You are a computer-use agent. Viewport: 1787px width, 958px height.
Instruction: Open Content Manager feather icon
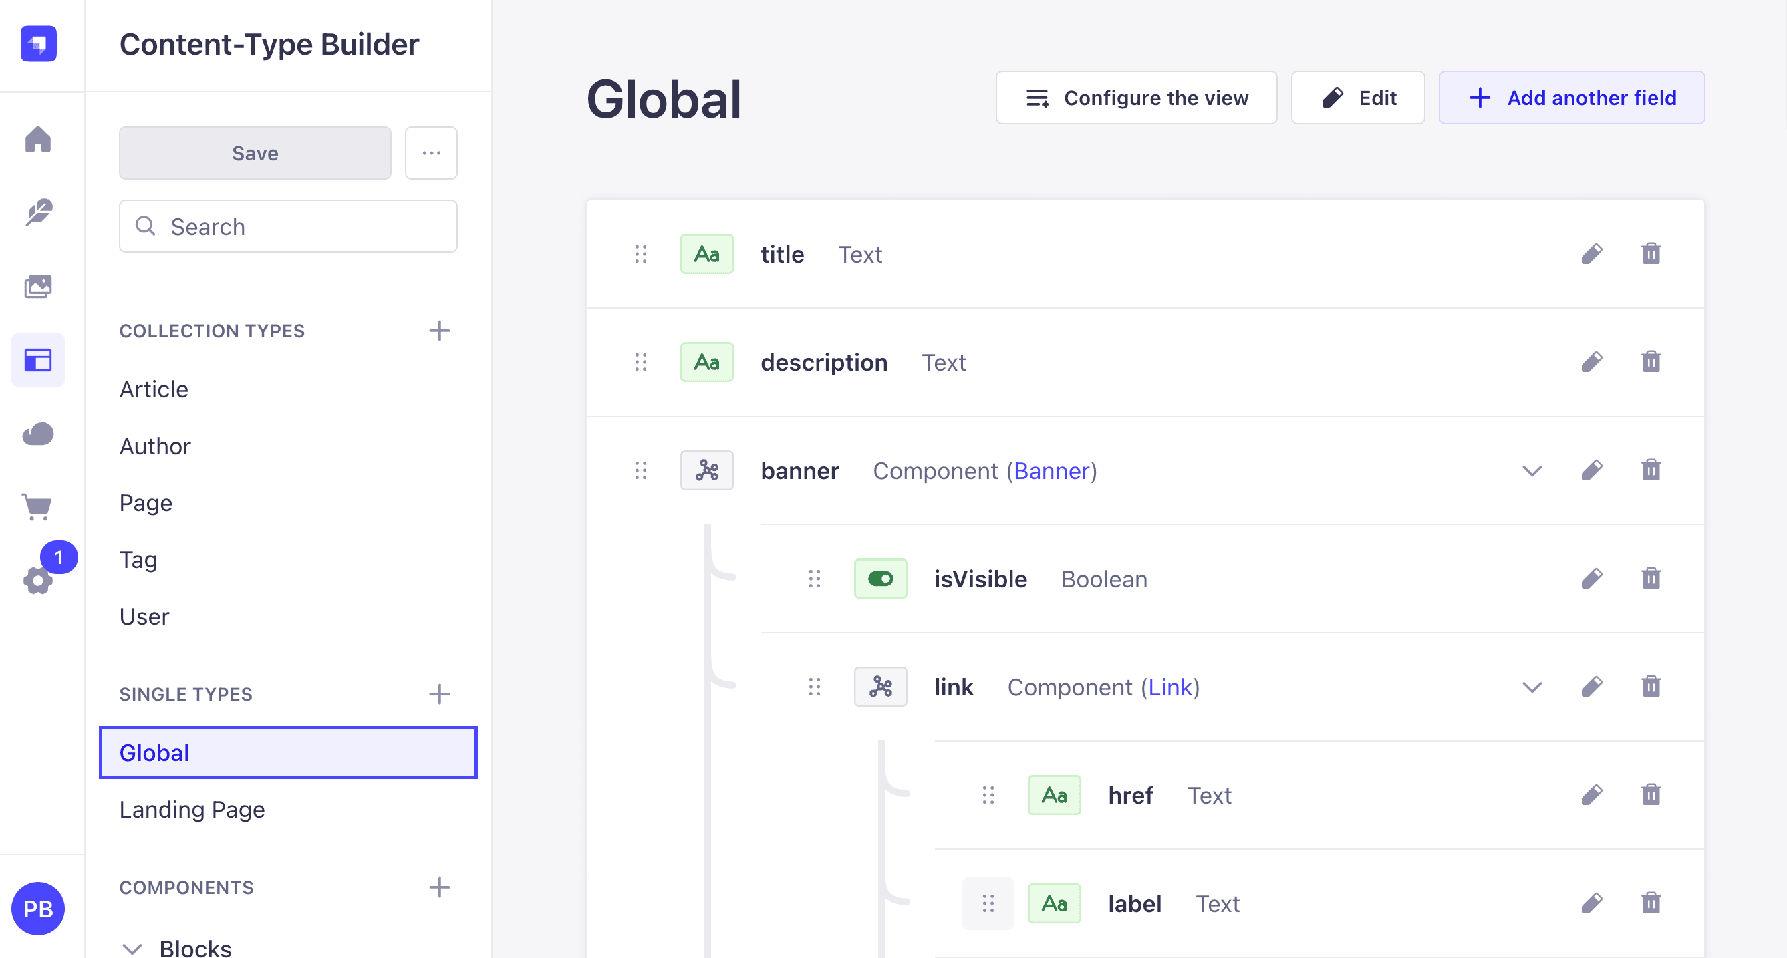pyautogui.click(x=38, y=213)
